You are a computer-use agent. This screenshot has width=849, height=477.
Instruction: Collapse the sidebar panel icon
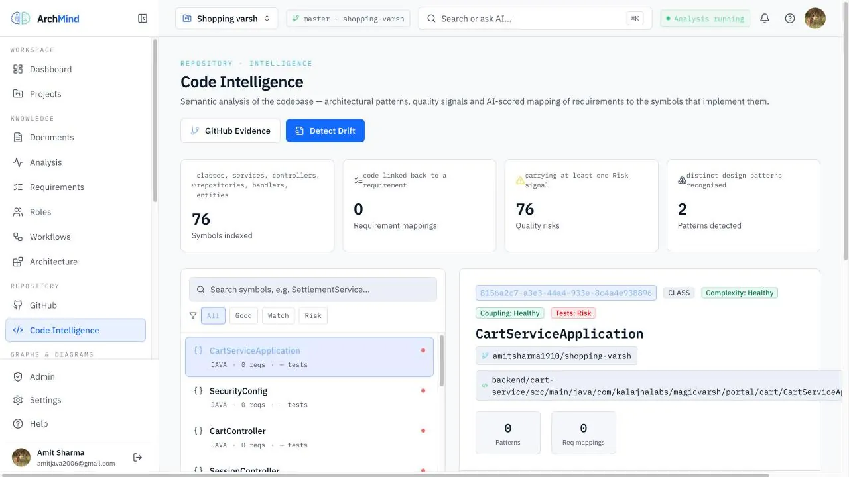click(143, 19)
